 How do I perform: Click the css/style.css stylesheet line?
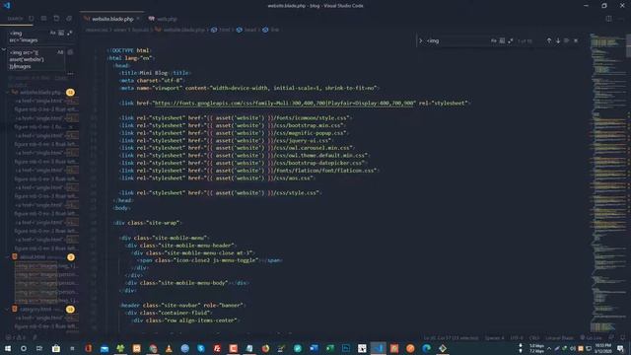tap(221, 193)
